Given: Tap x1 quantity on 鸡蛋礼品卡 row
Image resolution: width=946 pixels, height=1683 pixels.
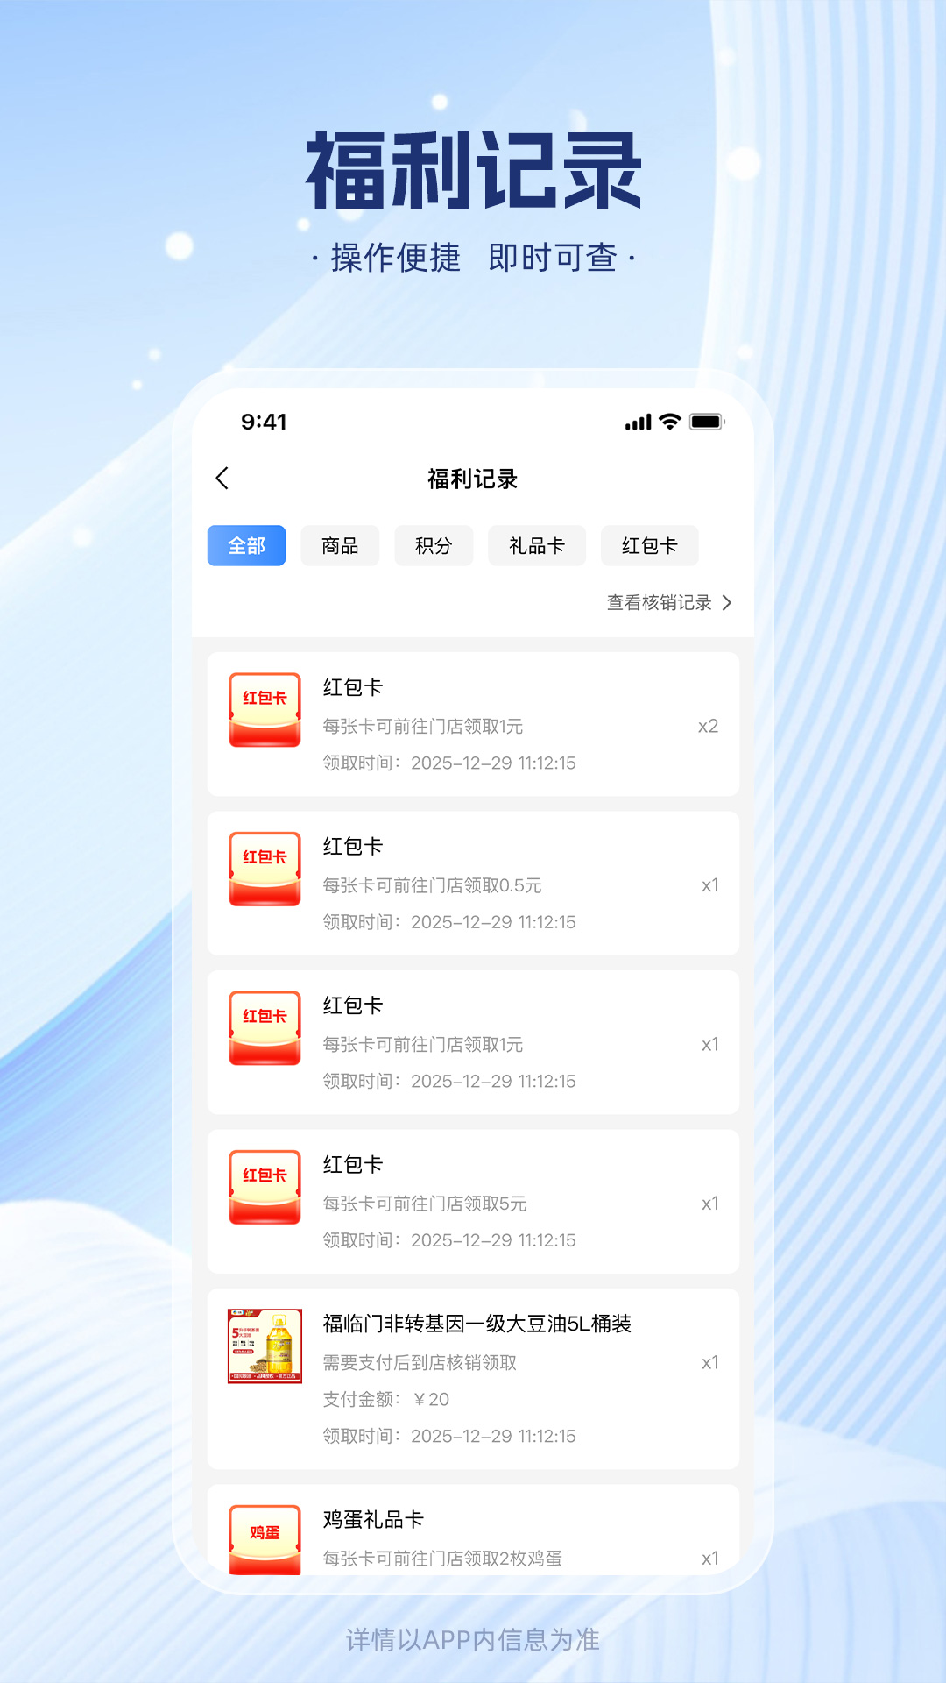Looking at the screenshot, I should (x=709, y=1558).
